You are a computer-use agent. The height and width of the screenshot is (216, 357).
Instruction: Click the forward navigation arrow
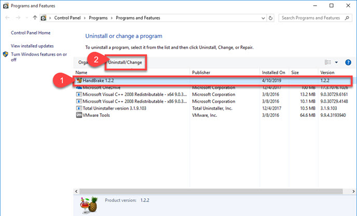[x=18, y=18]
